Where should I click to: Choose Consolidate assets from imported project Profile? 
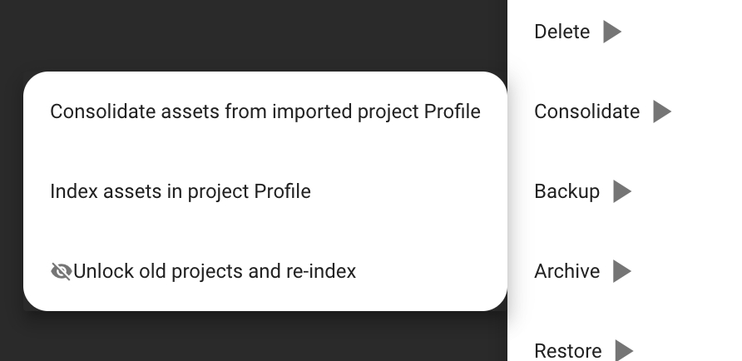point(265,111)
